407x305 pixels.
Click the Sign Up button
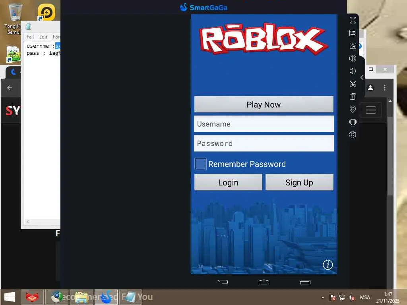coord(299,182)
